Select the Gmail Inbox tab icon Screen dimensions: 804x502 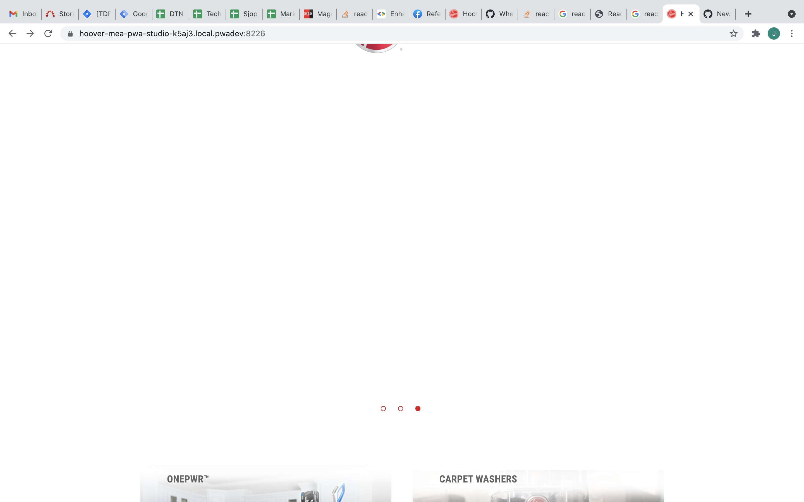coord(13,14)
